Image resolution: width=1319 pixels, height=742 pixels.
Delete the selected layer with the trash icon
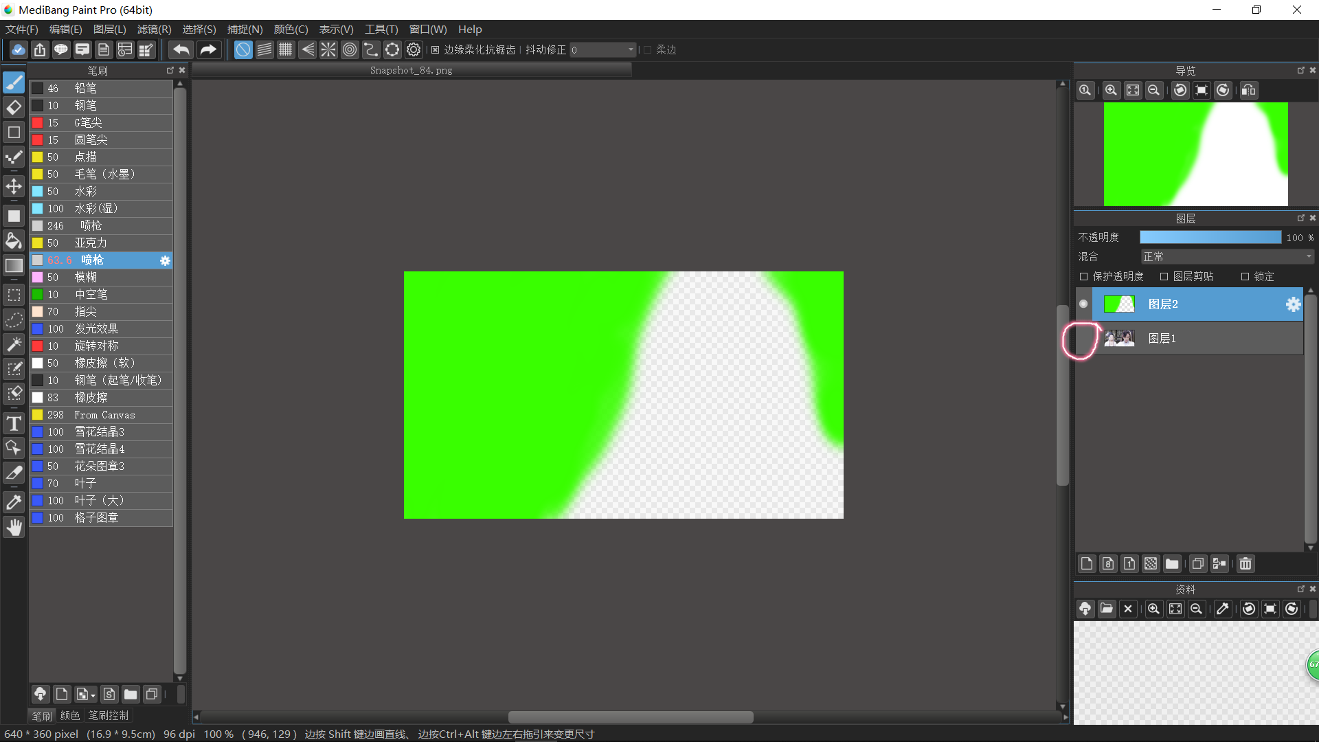click(1245, 563)
